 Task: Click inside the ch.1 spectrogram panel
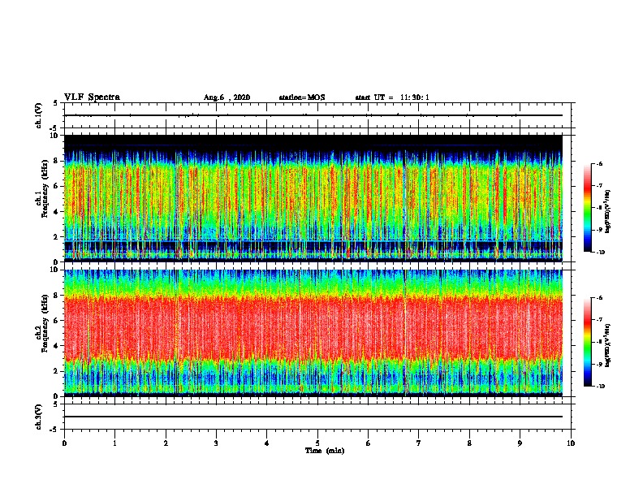point(313,198)
